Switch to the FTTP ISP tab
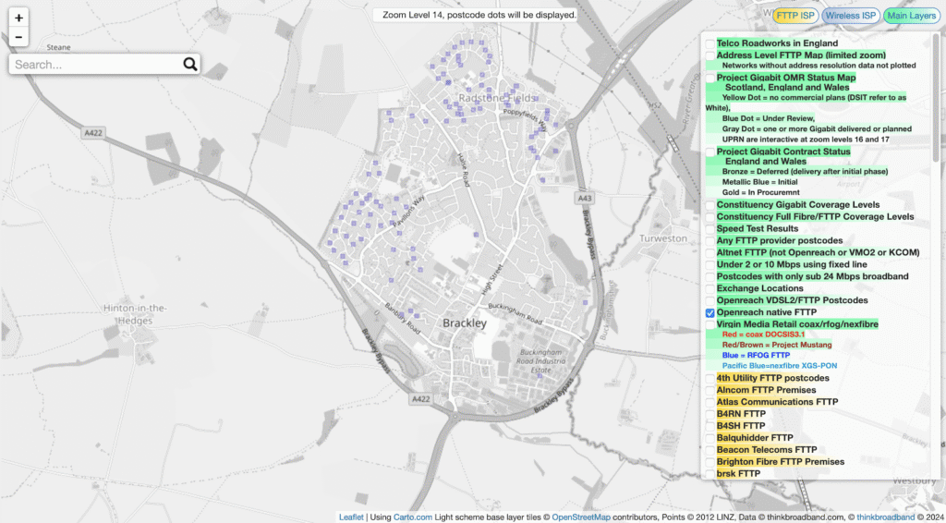Viewport: 946px width, 523px height. pyautogui.click(x=794, y=16)
